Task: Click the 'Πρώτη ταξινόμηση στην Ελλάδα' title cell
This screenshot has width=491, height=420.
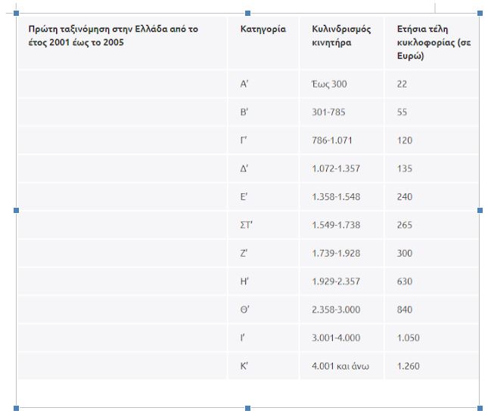Action: [x=113, y=36]
